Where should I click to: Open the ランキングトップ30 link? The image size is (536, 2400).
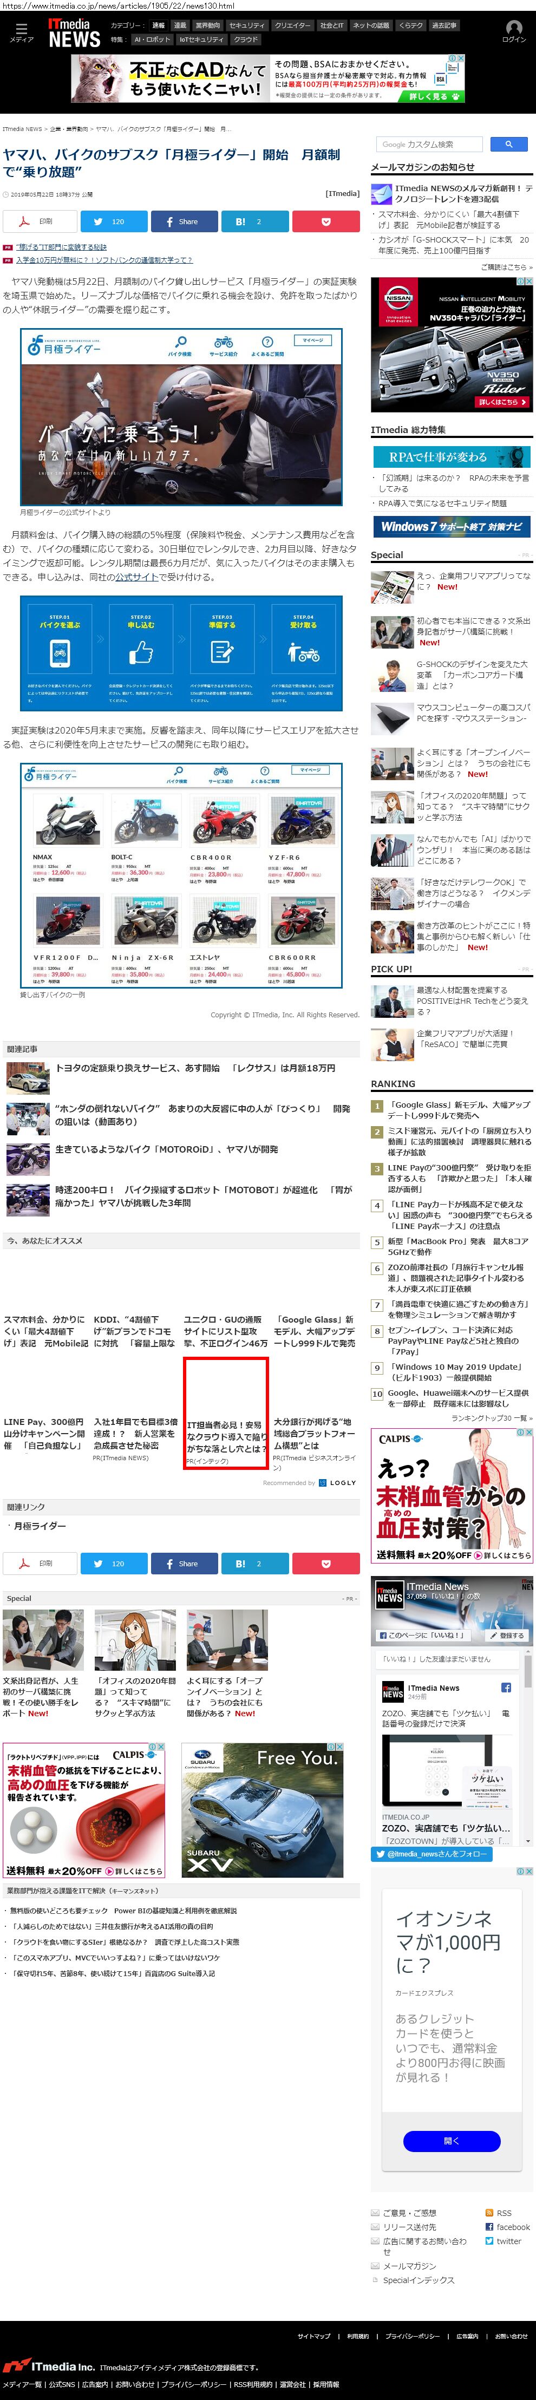(x=491, y=1418)
